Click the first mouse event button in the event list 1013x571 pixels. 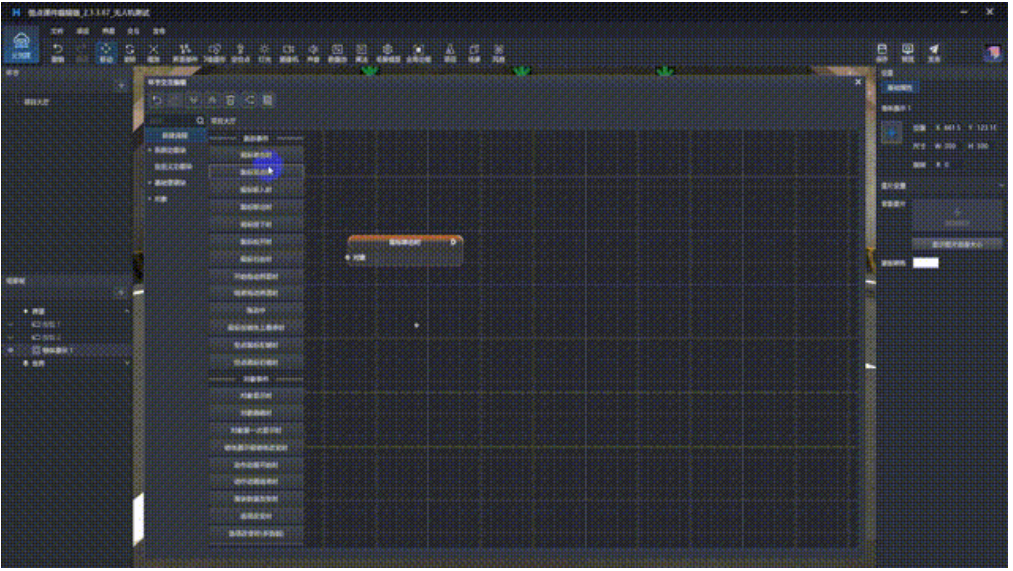[256, 155]
